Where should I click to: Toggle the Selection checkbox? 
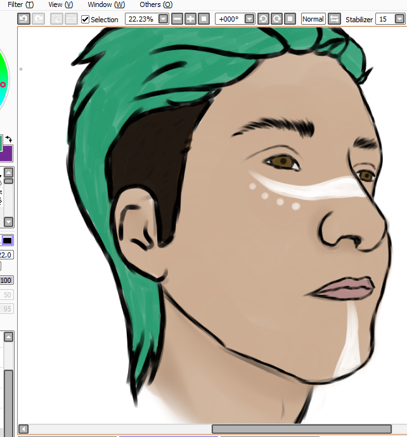pyautogui.click(x=86, y=19)
